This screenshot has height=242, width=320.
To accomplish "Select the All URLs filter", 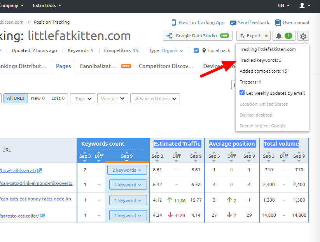I will [x=16, y=98].
